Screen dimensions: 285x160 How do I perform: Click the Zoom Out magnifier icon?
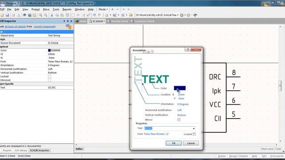pyautogui.click(x=45, y=15)
